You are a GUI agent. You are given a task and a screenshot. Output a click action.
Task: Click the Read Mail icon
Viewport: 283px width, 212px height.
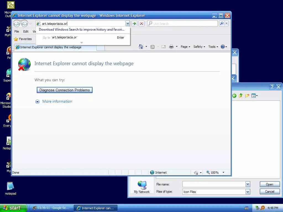point(164,47)
